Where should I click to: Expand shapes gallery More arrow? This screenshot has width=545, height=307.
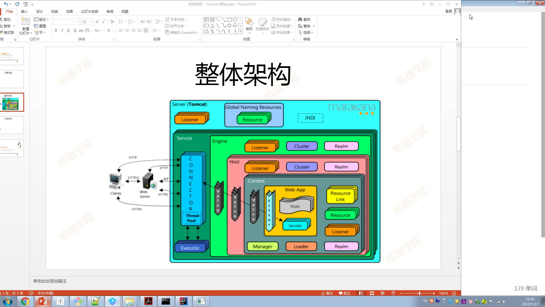click(240, 32)
